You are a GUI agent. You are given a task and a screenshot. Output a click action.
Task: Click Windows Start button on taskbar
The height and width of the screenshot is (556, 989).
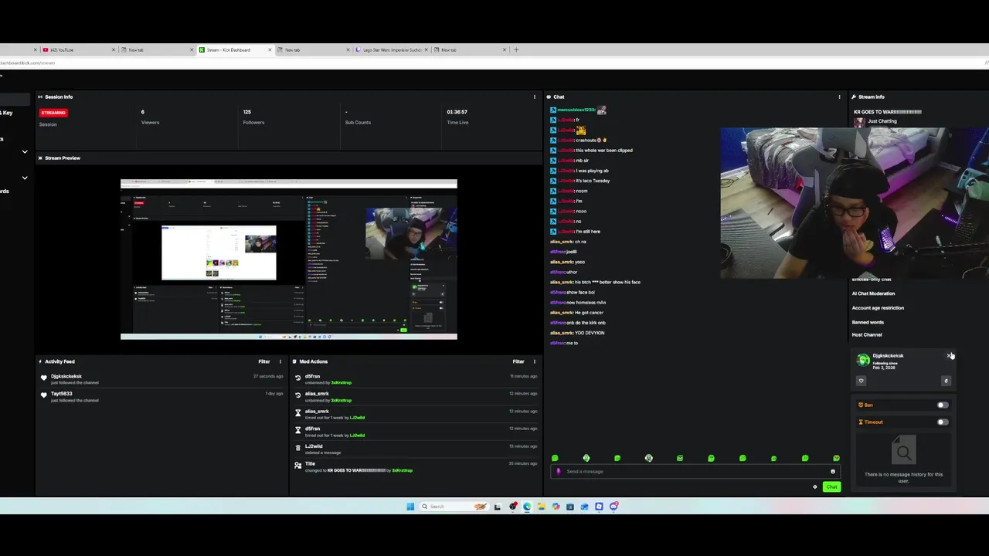[410, 507]
